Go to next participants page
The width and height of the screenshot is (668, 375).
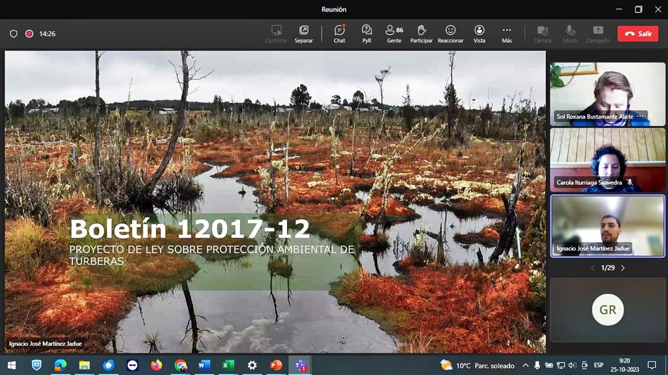[x=622, y=268]
